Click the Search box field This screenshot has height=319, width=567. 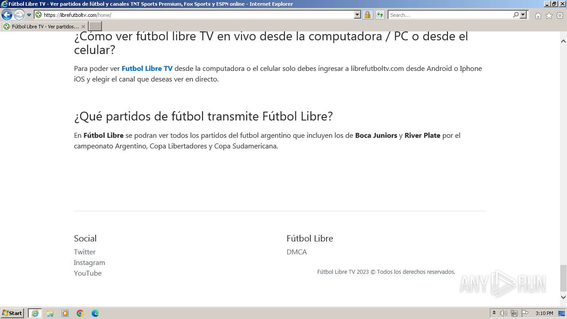(x=450, y=15)
